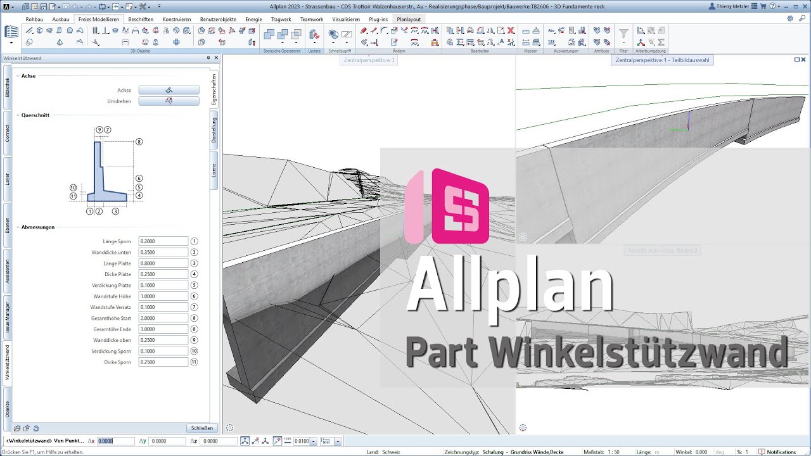Collapse the Abmessungen section
The height and width of the screenshot is (456, 811).
[x=18, y=227]
